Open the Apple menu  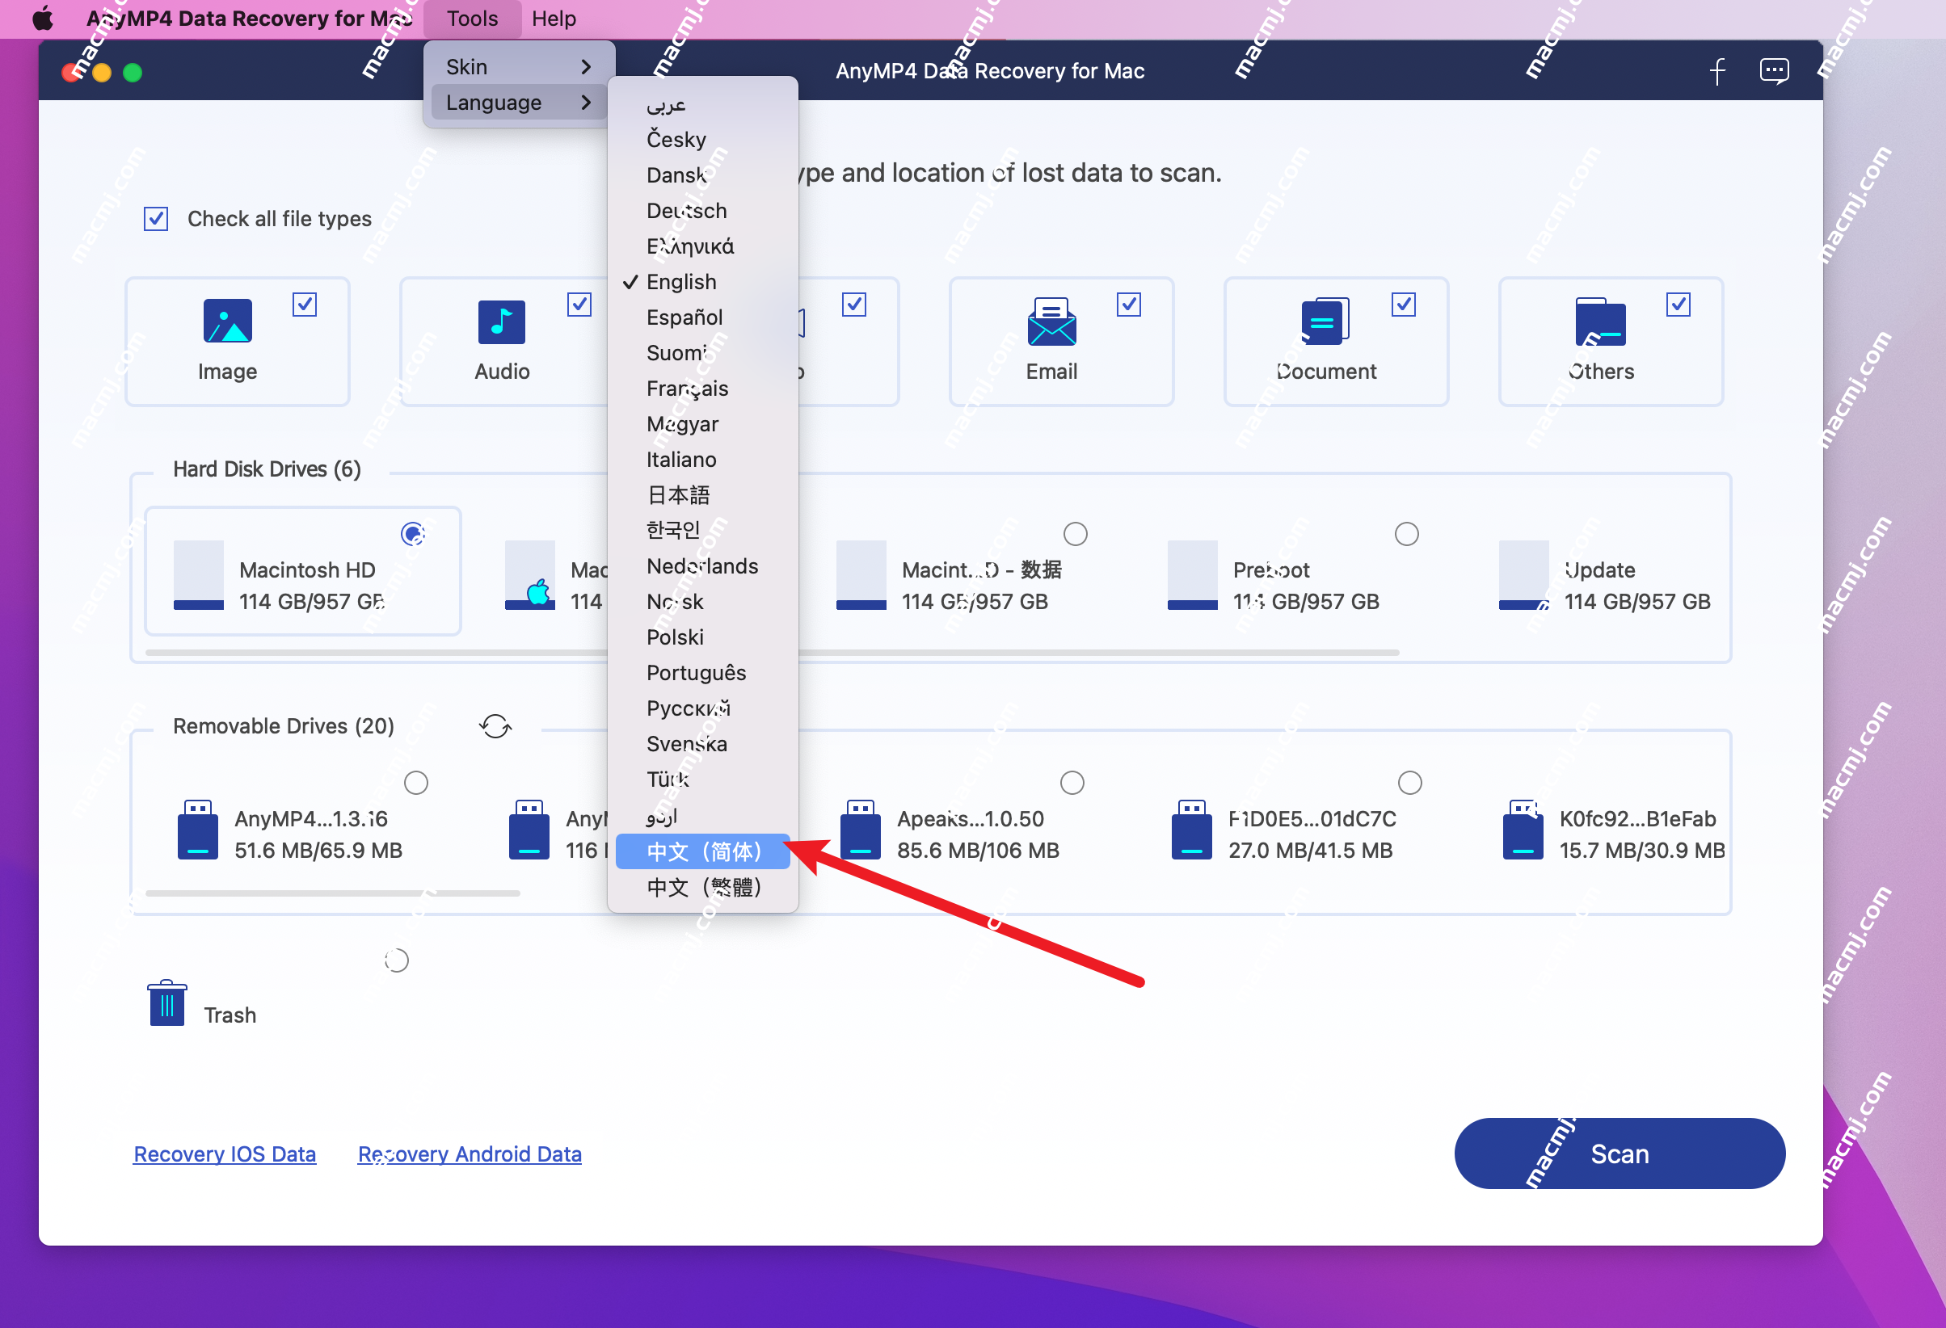43,19
